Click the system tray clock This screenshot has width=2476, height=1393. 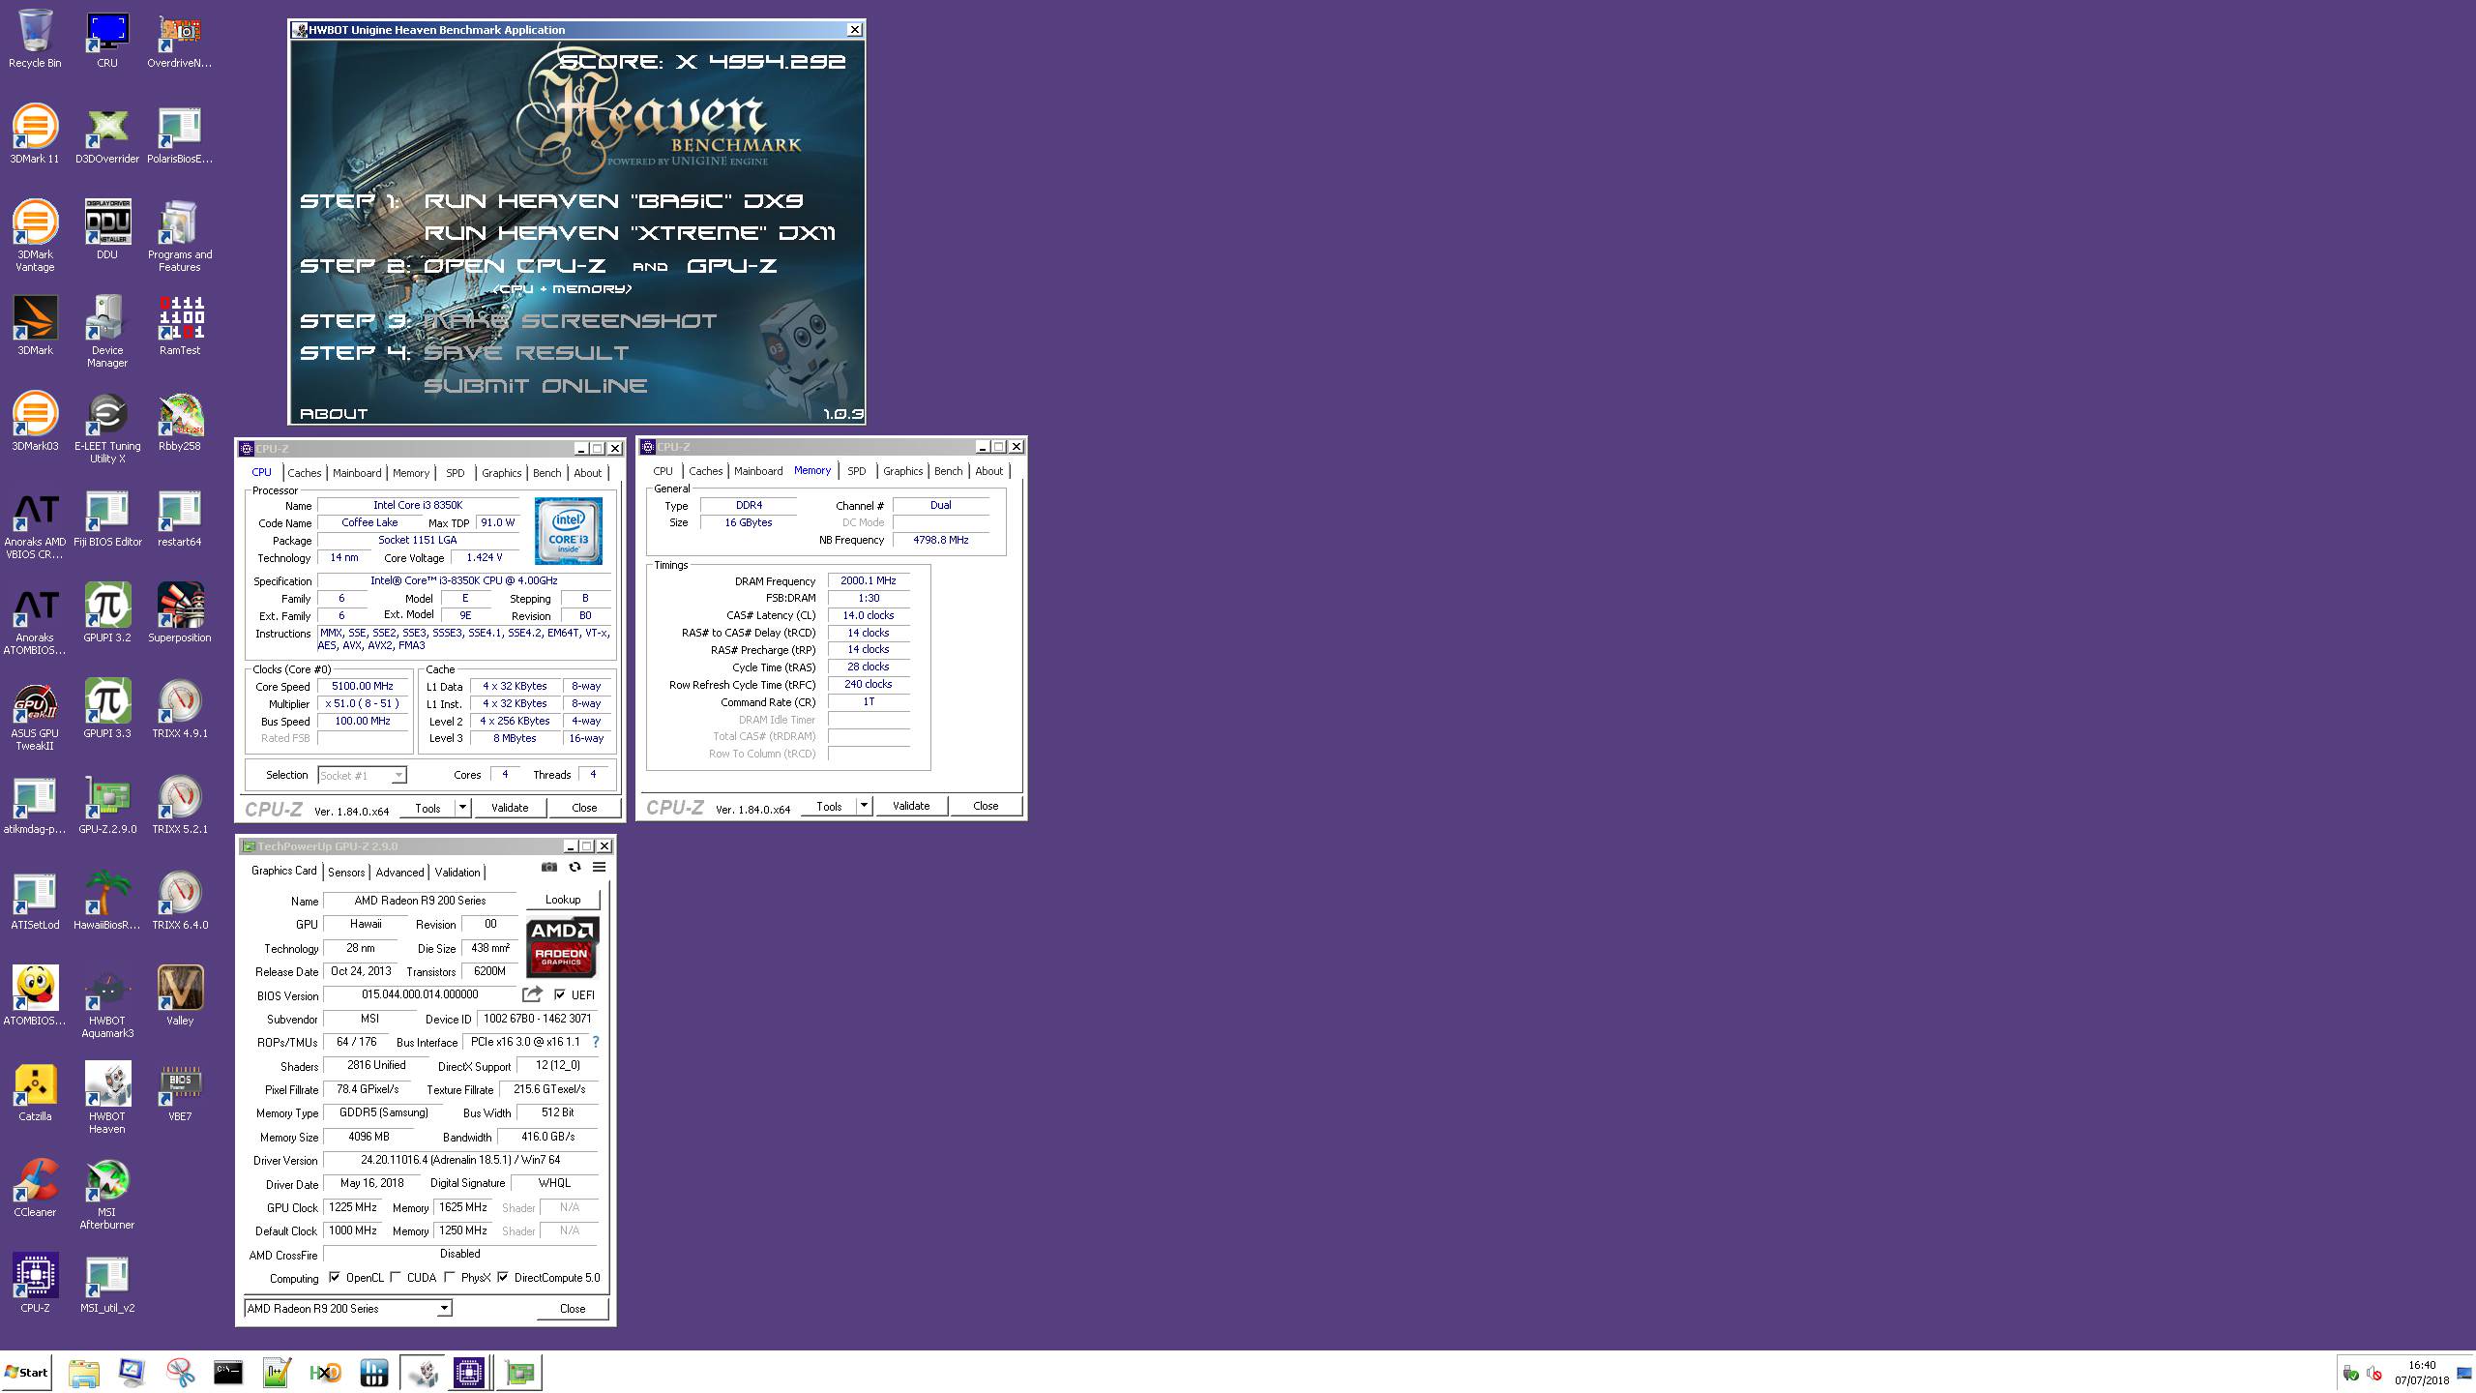(2422, 1373)
